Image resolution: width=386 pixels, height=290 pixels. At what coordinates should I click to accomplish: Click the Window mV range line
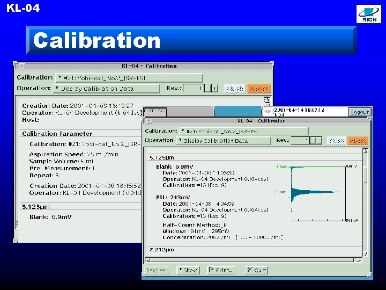coord(196,231)
